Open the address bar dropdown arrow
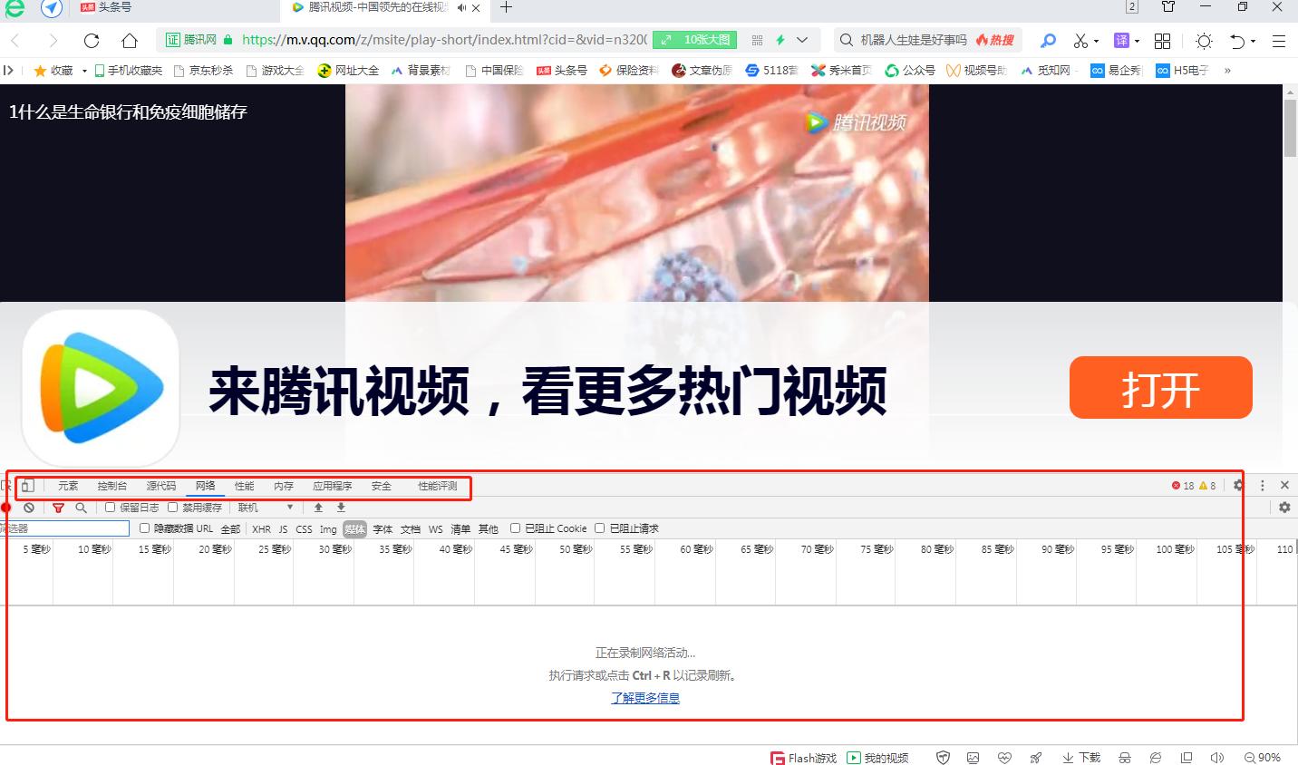 point(801,40)
